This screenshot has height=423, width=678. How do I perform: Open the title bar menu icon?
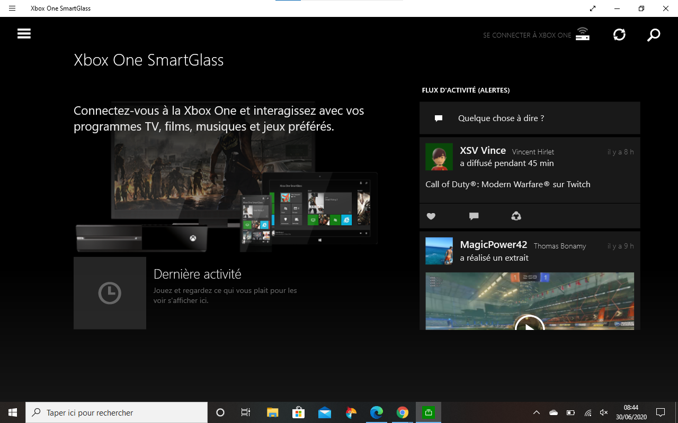tap(12, 8)
